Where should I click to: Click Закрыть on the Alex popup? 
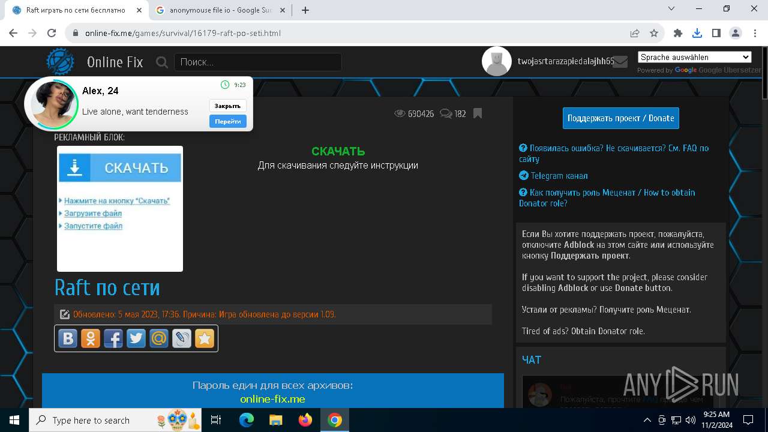click(227, 106)
